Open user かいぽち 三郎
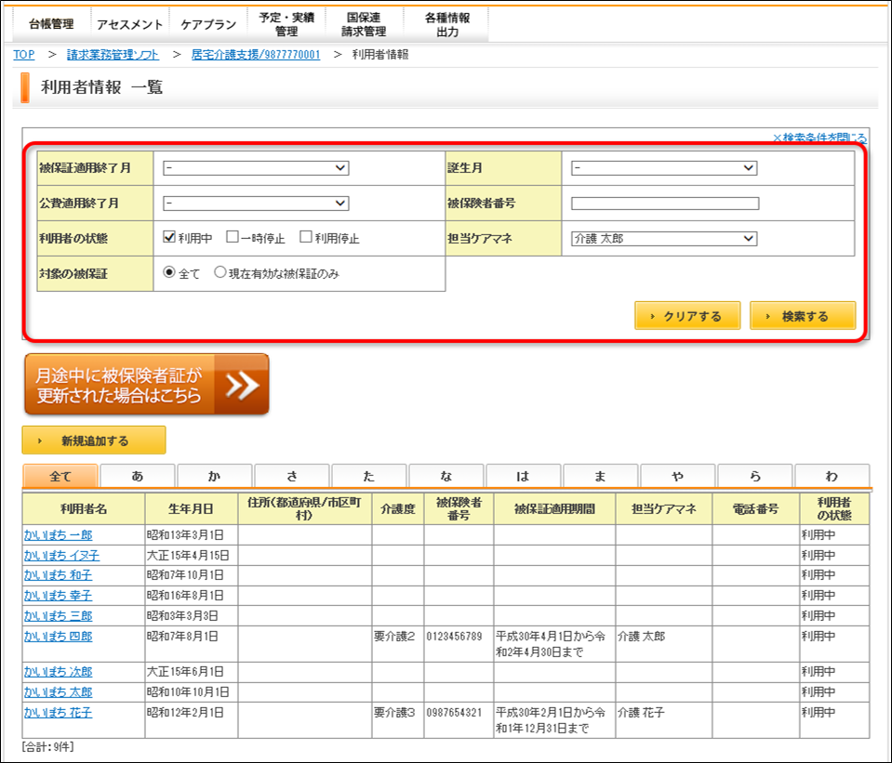This screenshot has width=892, height=763. click(x=58, y=616)
